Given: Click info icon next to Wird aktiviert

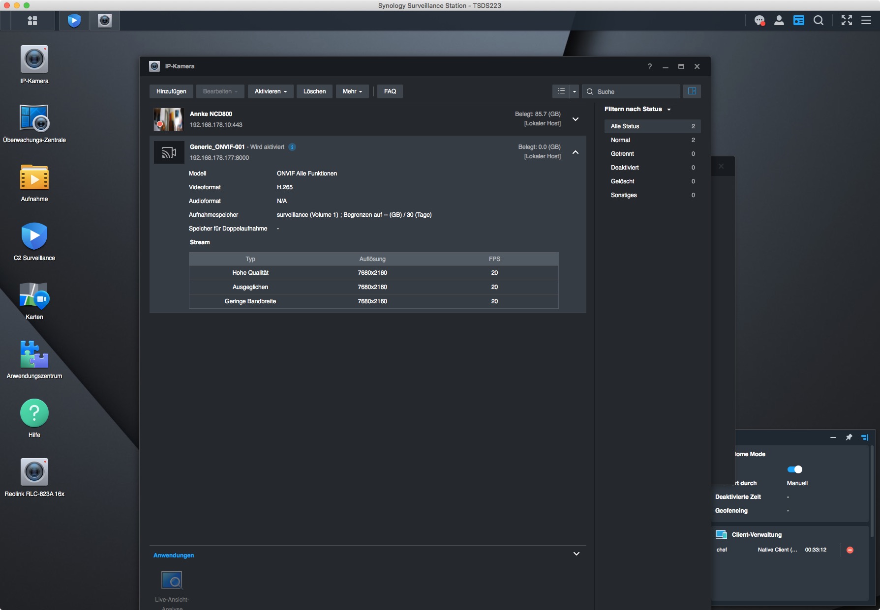Looking at the screenshot, I should (x=292, y=147).
